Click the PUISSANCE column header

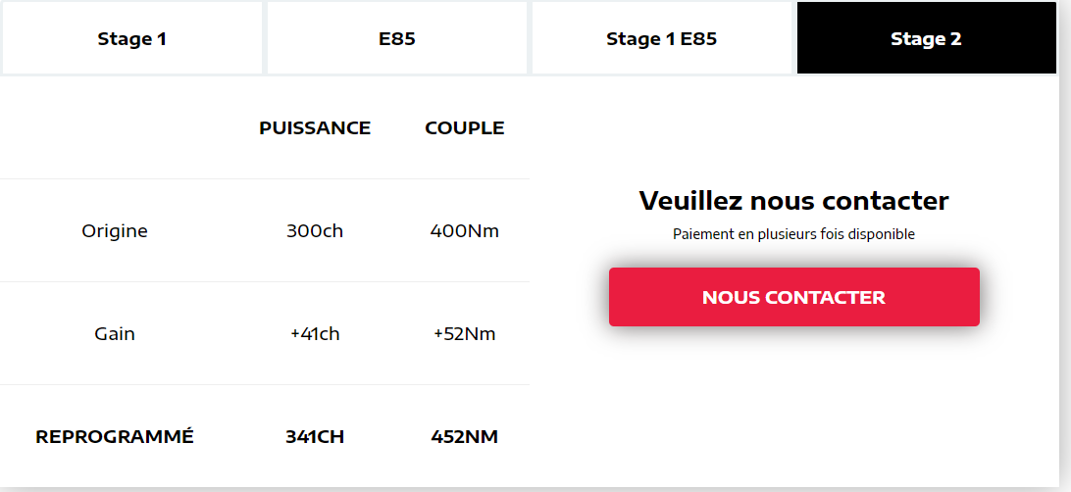tap(315, 128)
